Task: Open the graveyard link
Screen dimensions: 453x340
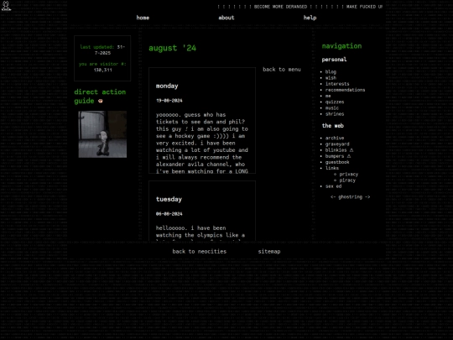Action: click(337, 144)
